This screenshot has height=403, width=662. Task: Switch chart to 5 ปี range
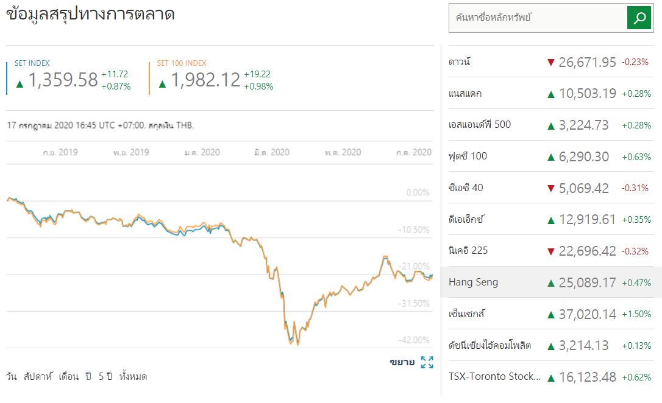tap(105, 376)
